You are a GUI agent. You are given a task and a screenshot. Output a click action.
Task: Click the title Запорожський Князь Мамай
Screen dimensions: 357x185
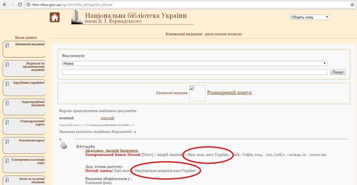113,155
